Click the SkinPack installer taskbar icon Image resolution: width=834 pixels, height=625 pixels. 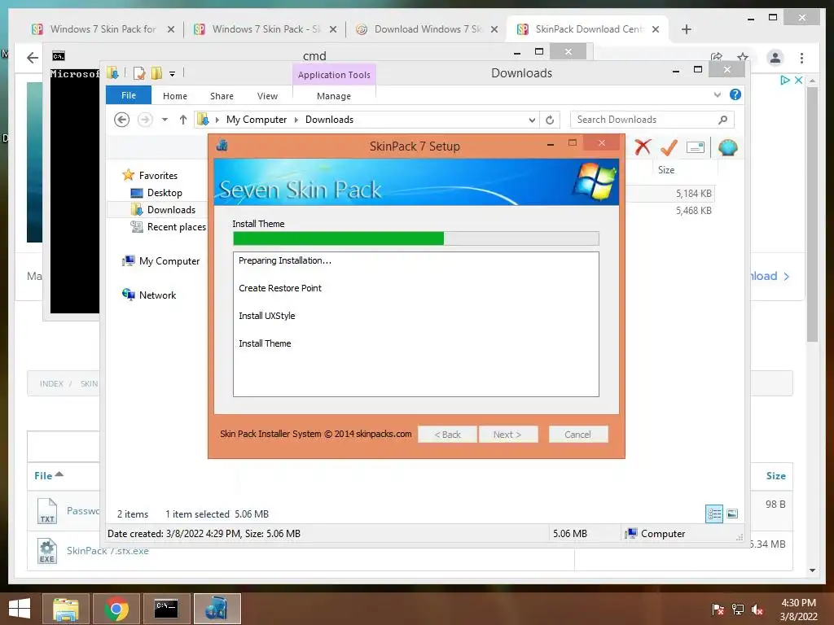[217, 609]
